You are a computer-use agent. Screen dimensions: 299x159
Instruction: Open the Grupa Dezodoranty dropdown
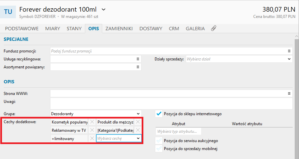tap(96, 114)
